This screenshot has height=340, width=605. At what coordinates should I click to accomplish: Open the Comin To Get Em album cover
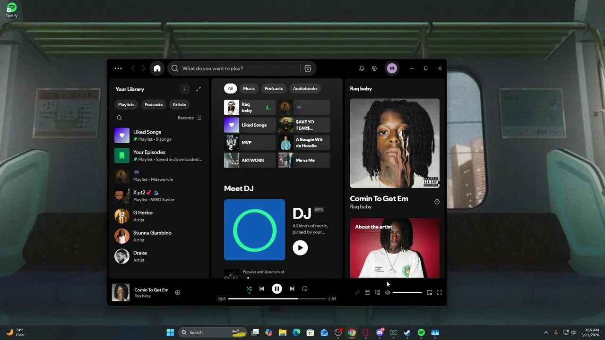[x=395, y=143]
